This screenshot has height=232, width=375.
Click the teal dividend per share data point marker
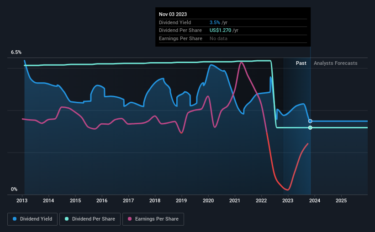pos(310,128)
